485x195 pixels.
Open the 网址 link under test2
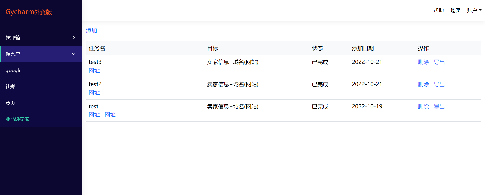pyautogui.click(x=94, y=93)
